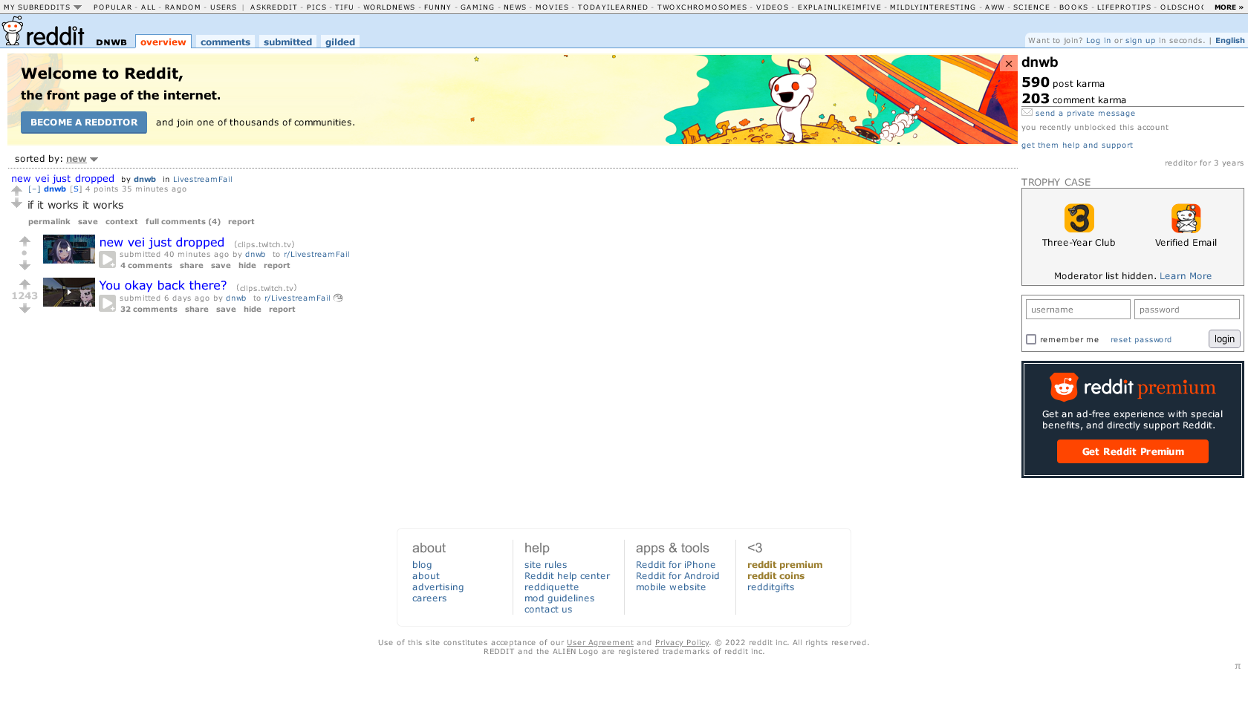This screenshot has width=1248, height=709.
Task: Open thumbnail of 'new vei just dropped'
Action: coord(69,249)
